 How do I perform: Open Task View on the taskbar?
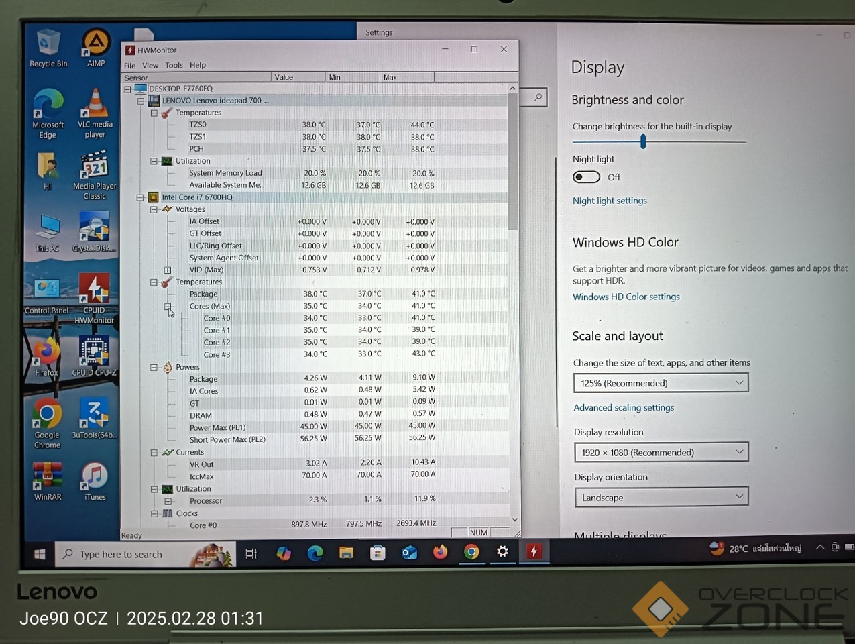click(251, 553)
